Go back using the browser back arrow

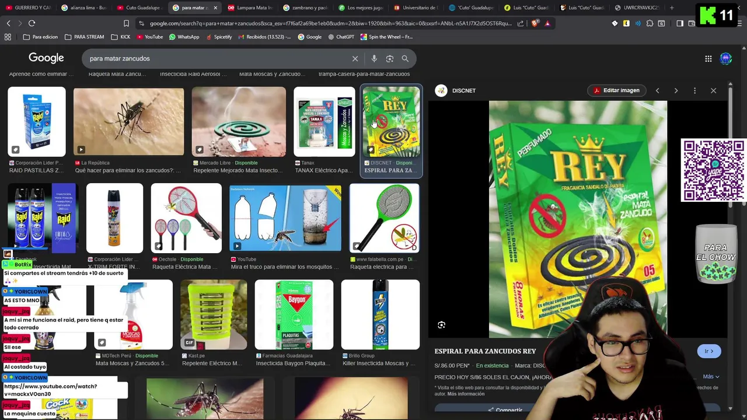point(8,23)
